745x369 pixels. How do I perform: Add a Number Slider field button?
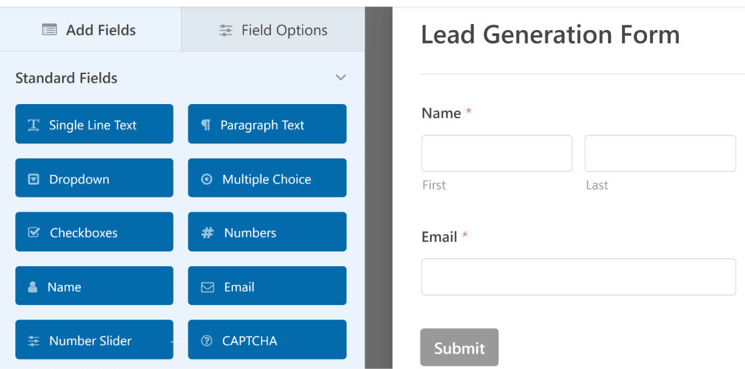pyautogui.click(x=94, y=340)
